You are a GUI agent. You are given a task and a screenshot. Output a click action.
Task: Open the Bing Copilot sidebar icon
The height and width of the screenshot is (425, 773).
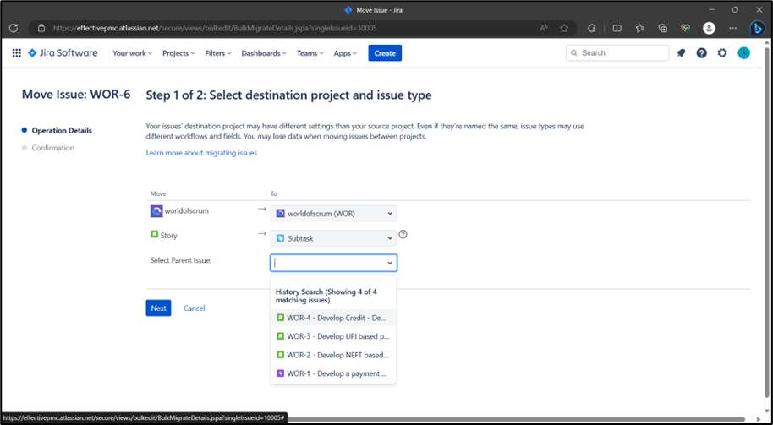757,28
